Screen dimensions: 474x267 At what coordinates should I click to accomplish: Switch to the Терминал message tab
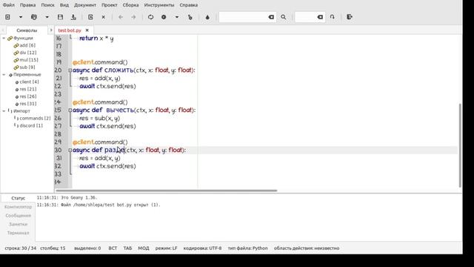pyautogui.click(x=18, y=233)
